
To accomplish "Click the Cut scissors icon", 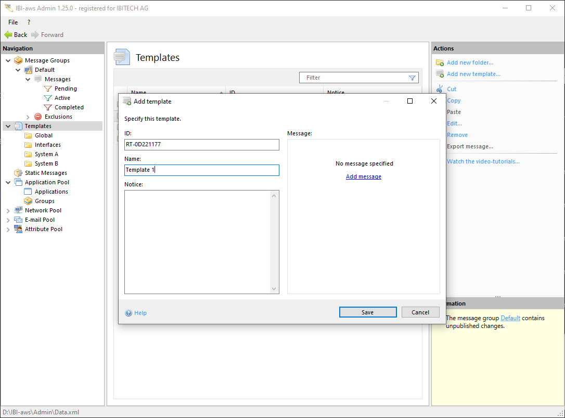I will pyautogui.click(x=440, y=89).
